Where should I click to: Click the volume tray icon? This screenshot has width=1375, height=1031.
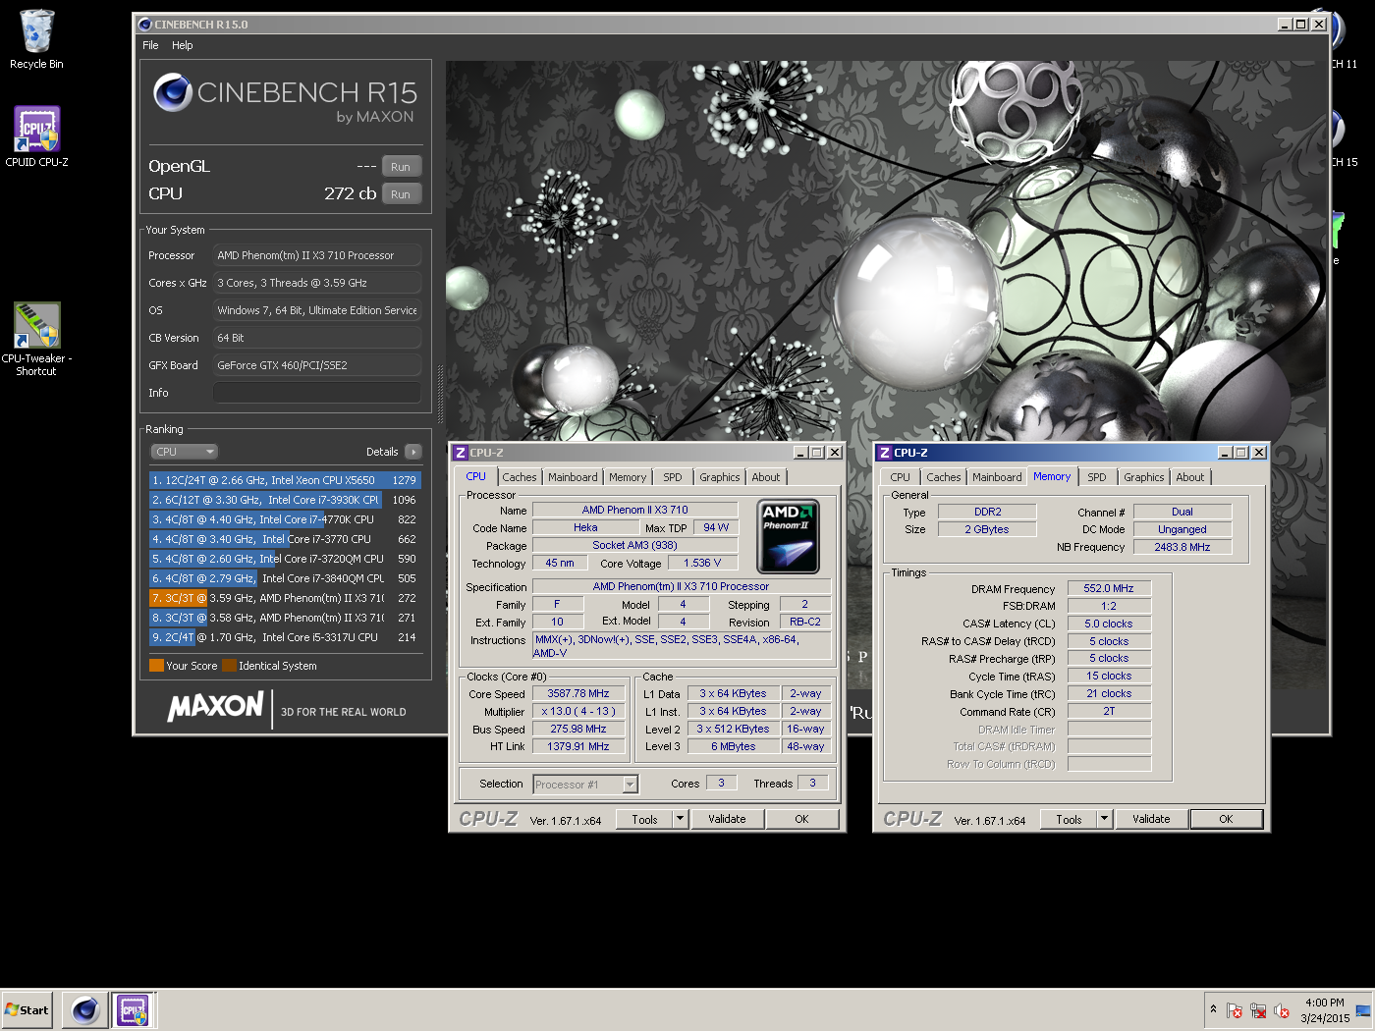1281,1010
